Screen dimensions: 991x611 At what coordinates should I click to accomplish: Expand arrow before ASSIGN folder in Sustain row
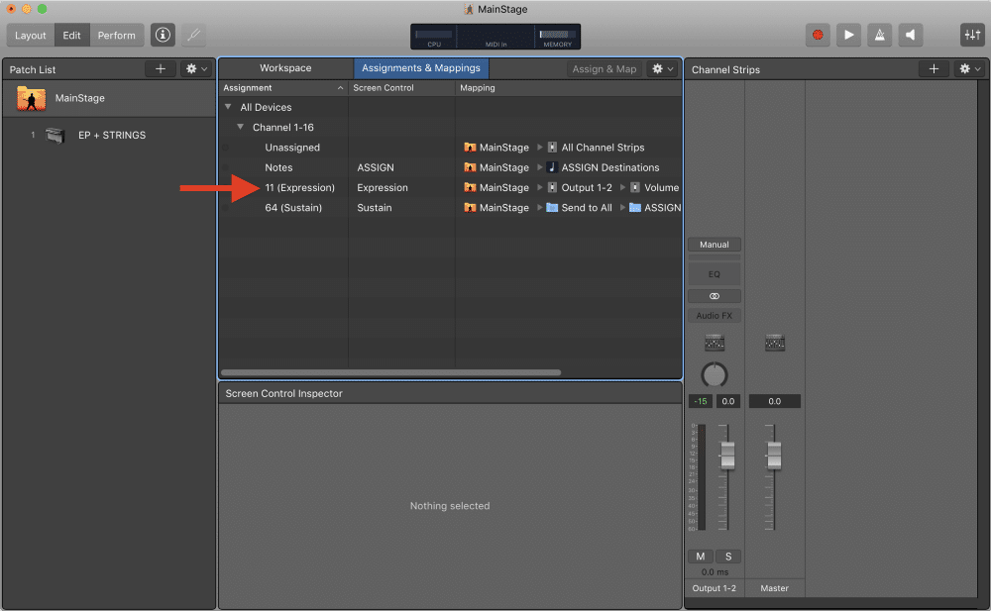point(622,208)
